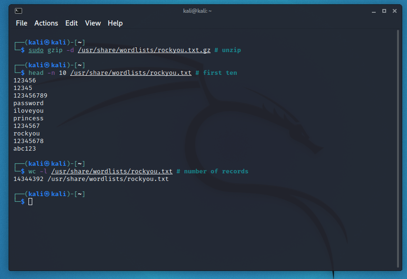Click the terminal icon in title bar
This screenshot has width=407, height=279.
[18, 11]
